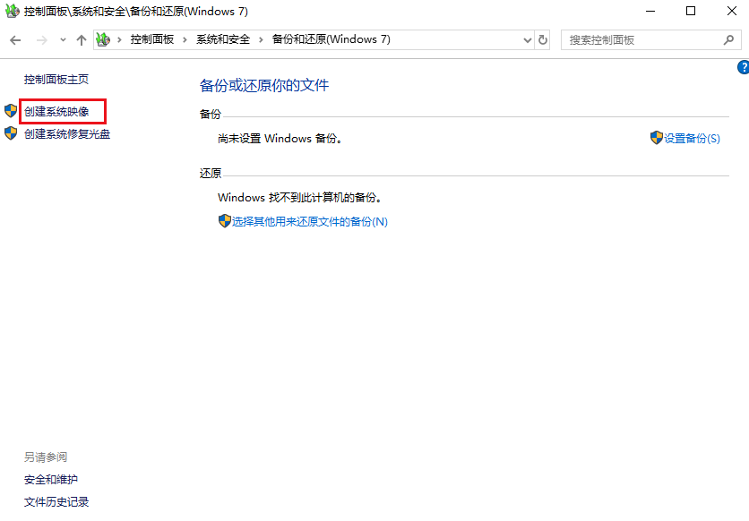Click the magnifier icon in the search box
749x521 pixels.
coord(728,40)
